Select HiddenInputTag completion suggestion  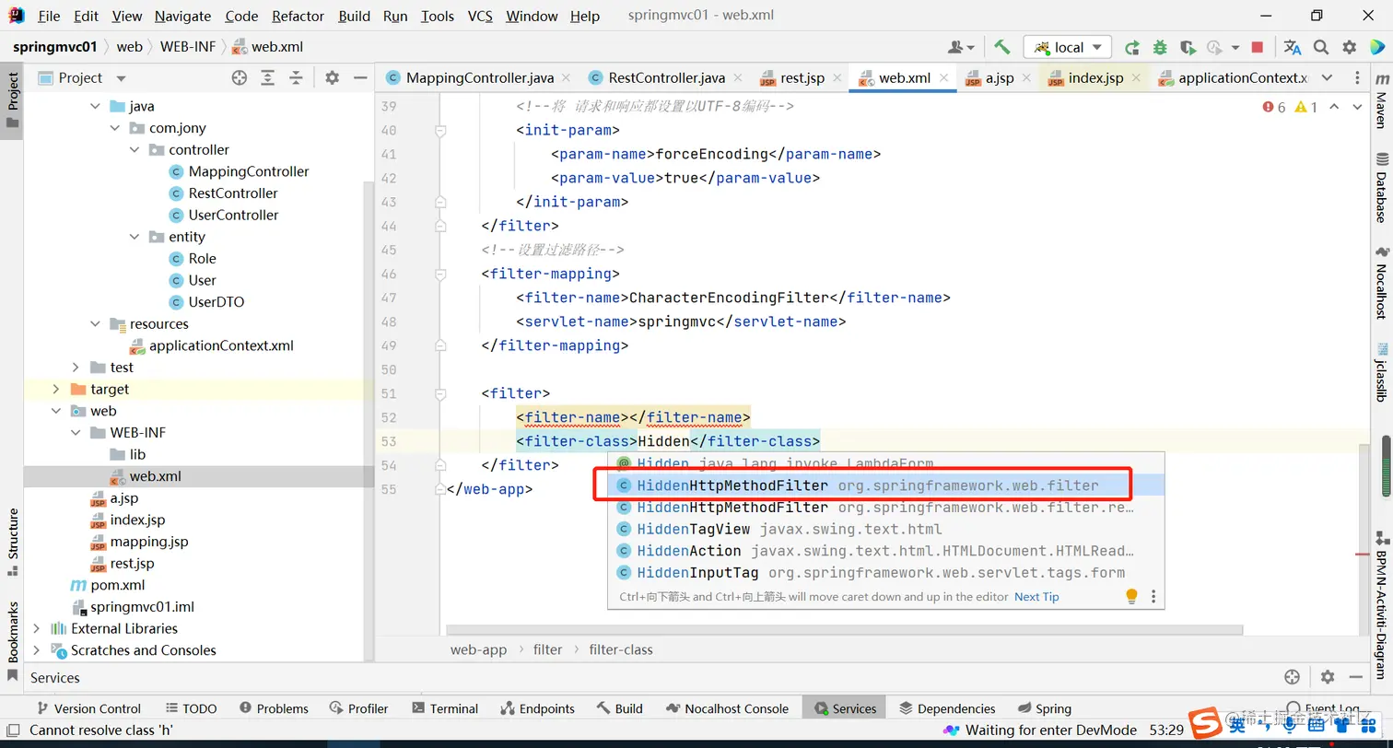[x=885, y=573]
